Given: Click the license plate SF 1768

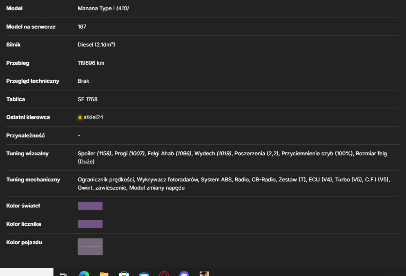Looking at the screenshot, I should tap(87, 99).
